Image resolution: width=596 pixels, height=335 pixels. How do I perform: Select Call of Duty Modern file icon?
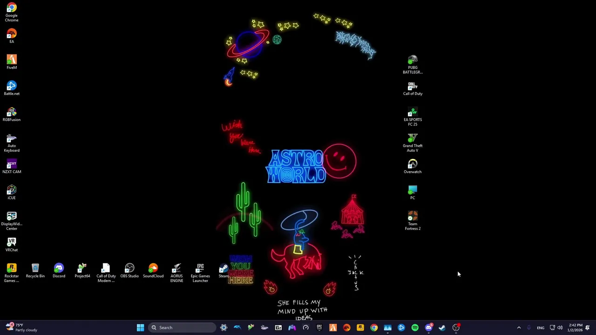106,273
